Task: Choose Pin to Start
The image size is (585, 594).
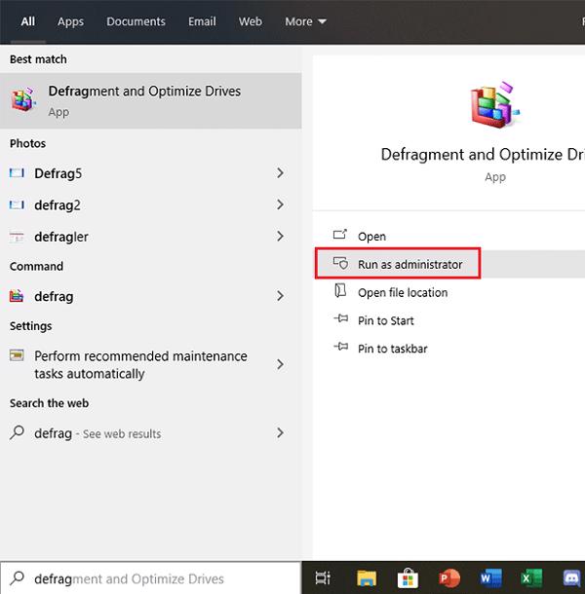Action: [449, 320]
